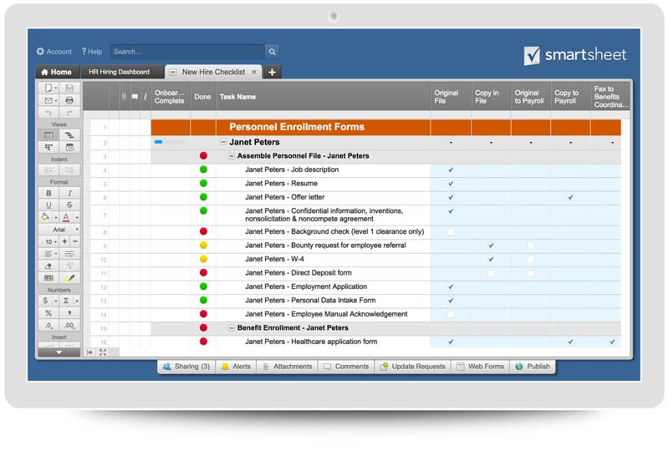This screenshot has height=471, width=669.
Task: Open the Web Forms tab
Action: click(x=480, y=367)
